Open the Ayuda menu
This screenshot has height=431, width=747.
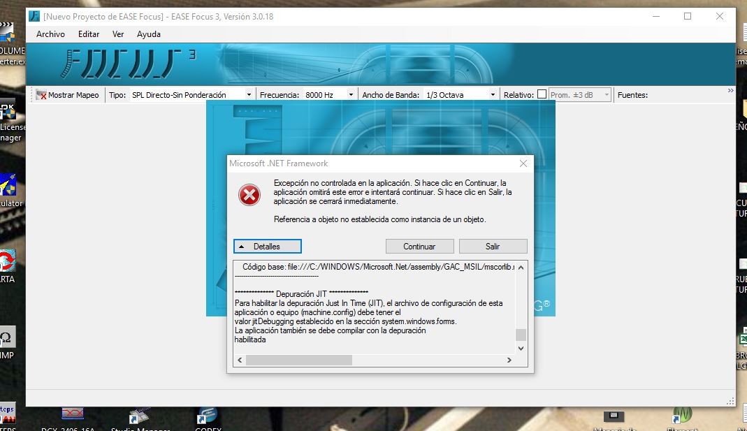coord(149,34)
